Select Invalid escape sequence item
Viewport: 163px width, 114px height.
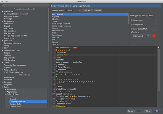pyautogui.click(x=62, y=26)
